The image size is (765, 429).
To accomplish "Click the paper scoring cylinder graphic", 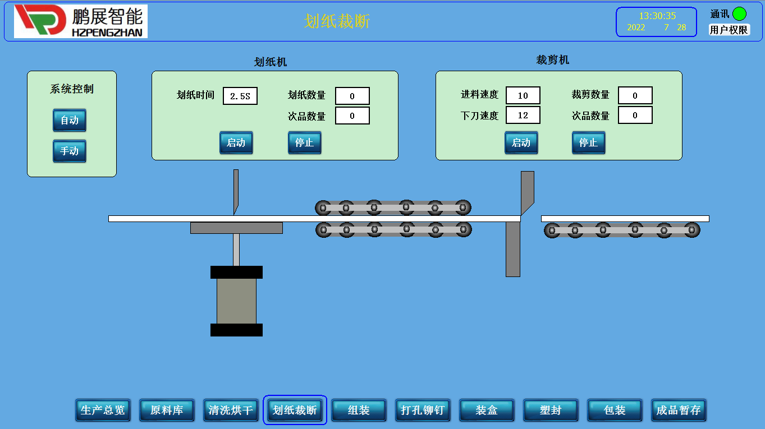I will pos(236,301).
